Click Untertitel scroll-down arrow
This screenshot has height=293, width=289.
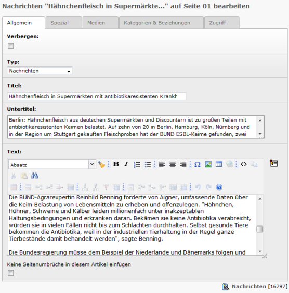click(x=260, y=134)
